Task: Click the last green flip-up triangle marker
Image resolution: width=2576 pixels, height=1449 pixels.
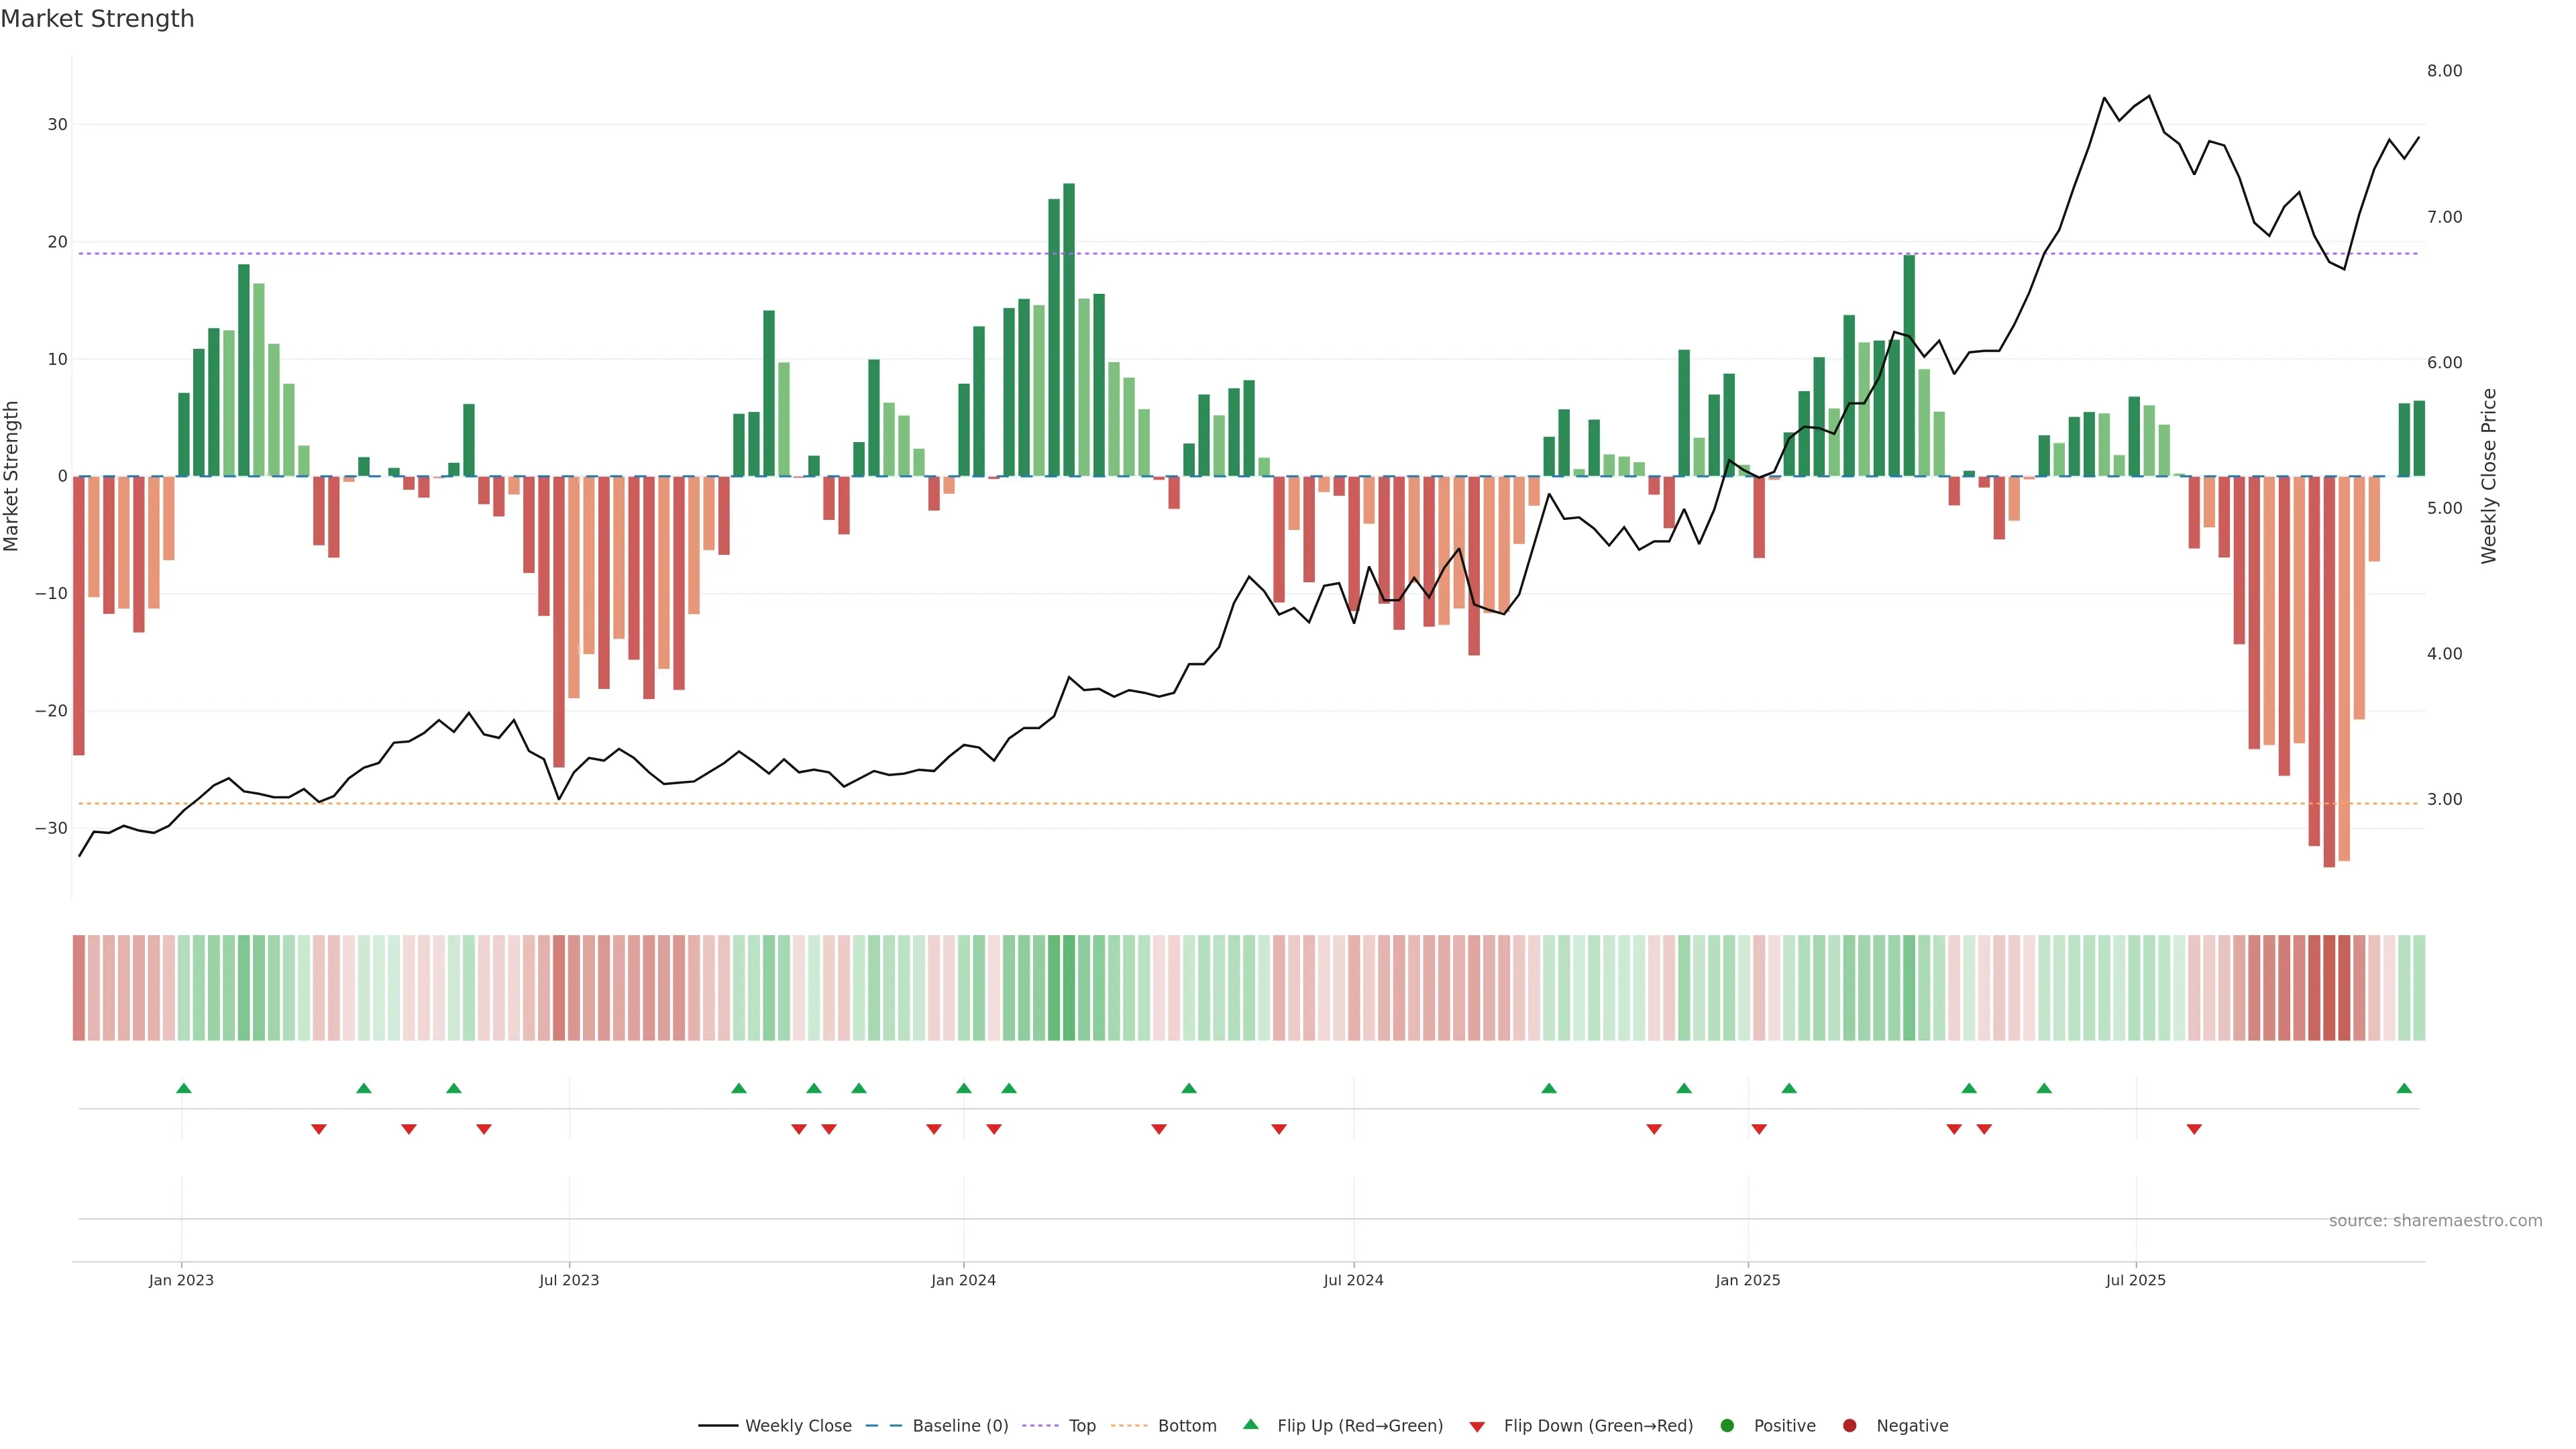Action: (2404, 1088)
